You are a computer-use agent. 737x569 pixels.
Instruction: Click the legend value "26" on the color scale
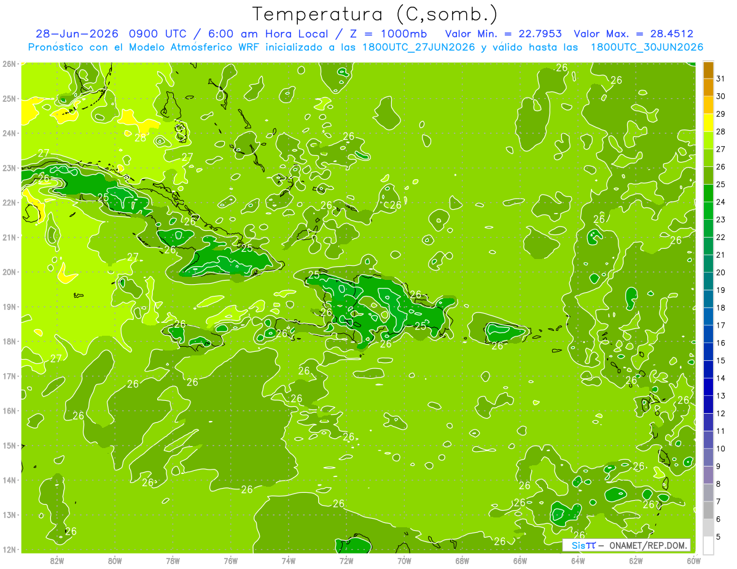coord(721,167)
